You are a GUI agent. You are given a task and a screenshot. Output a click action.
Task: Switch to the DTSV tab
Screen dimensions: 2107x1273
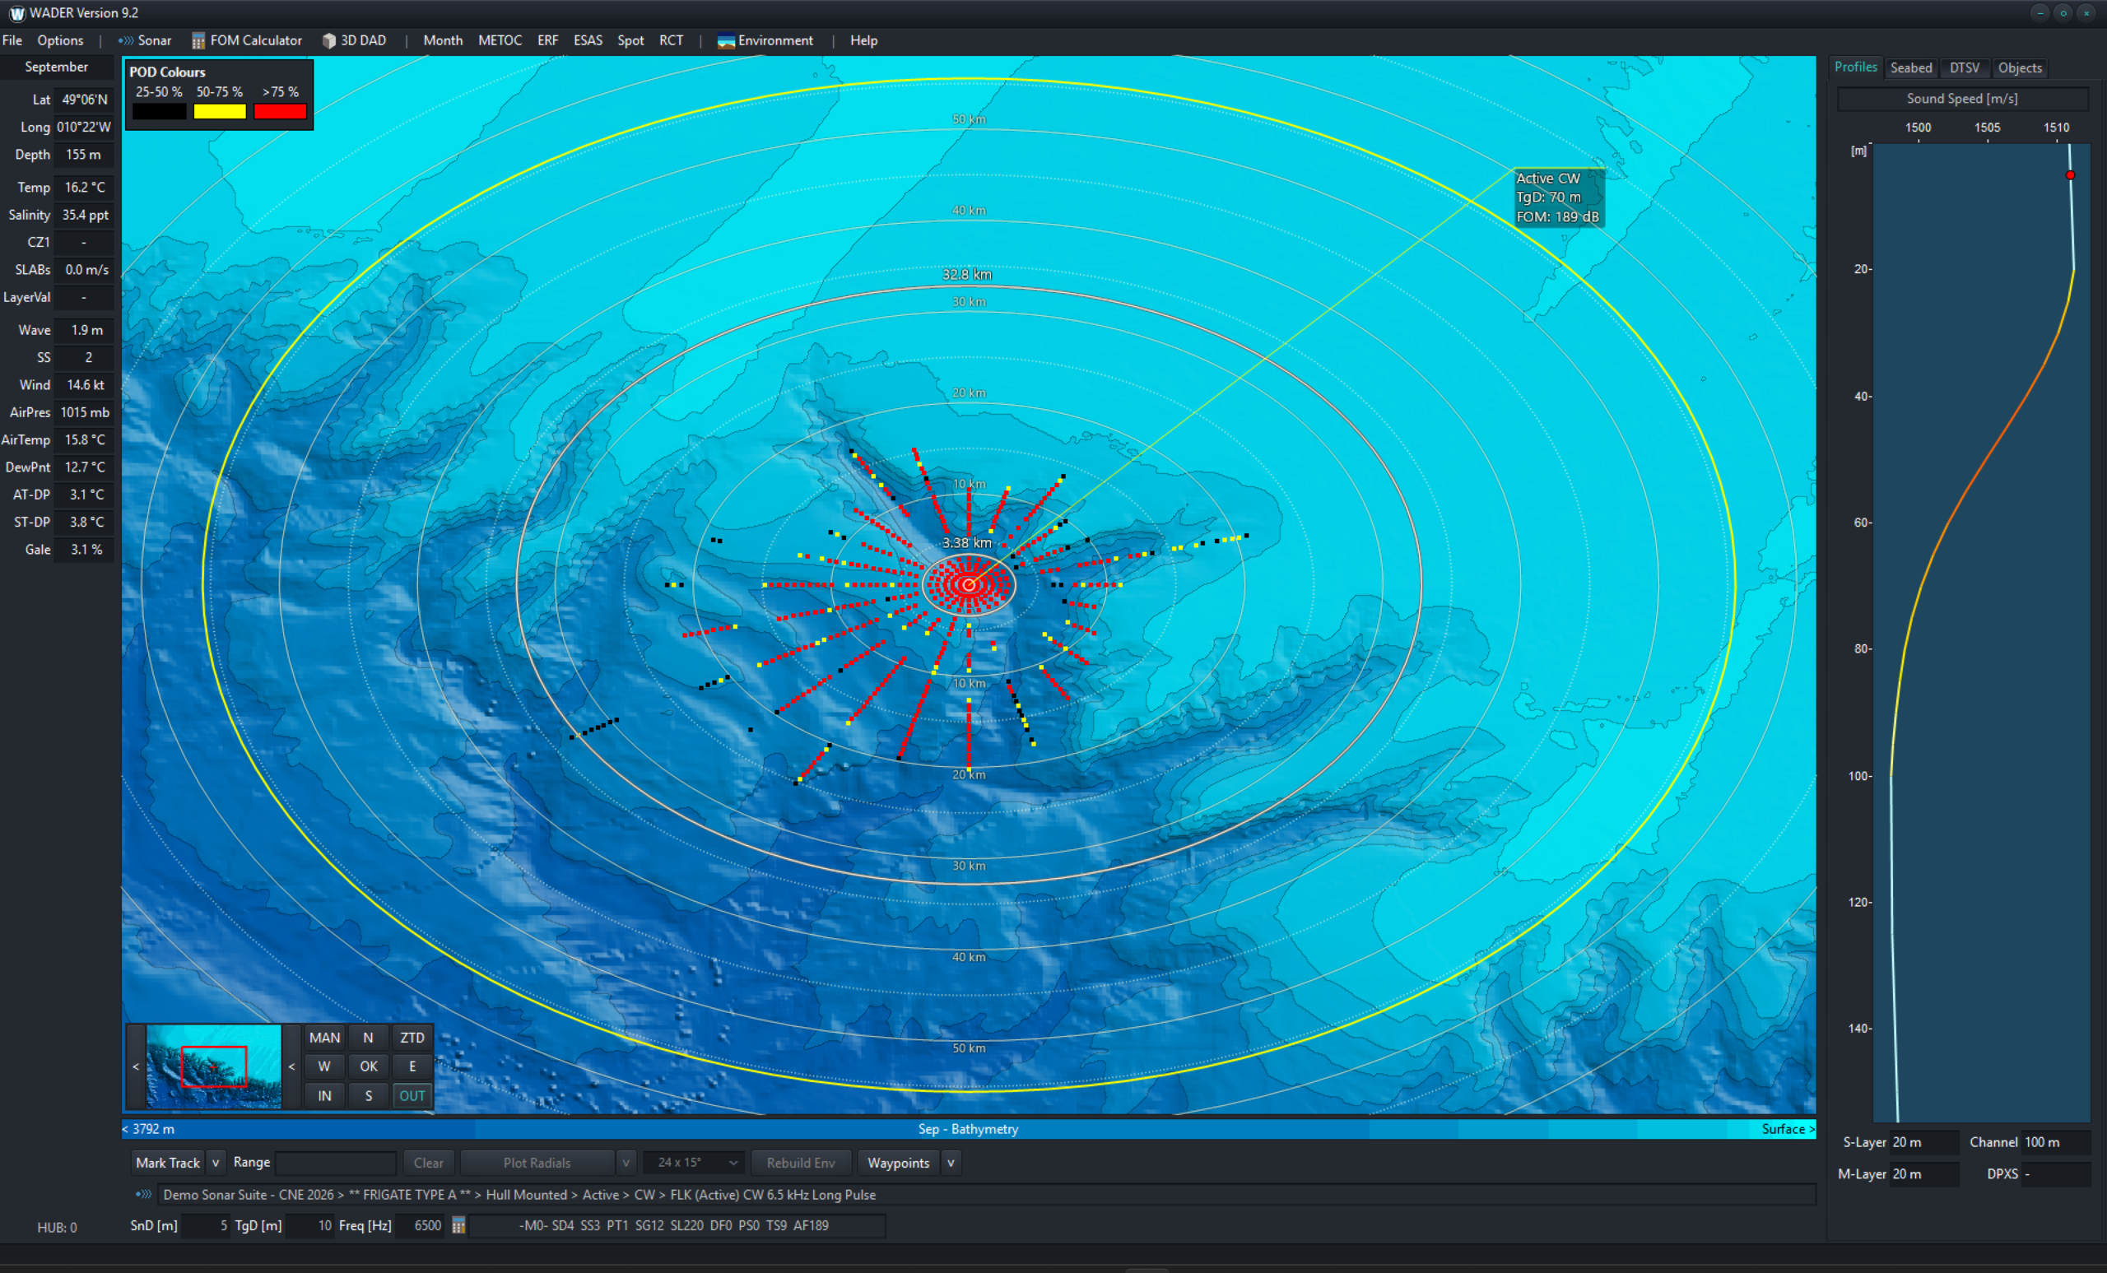[1963, 67]
